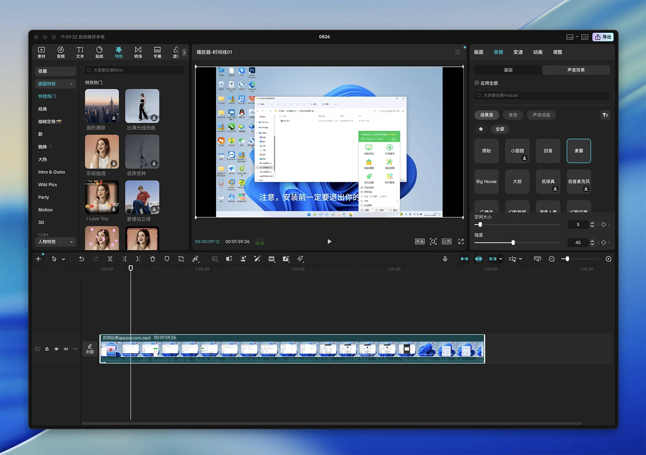This screenshot has height=455, width=646.
Task: Open the crop tool in timeline toolbar
Action: (x=181, y=259)
